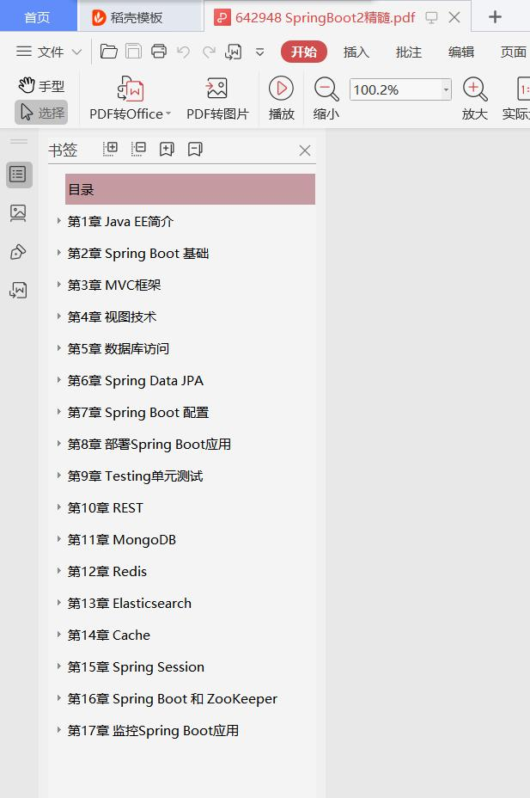530x798 pixels.
Task: Click the convert-to-Word icon in quick toolbar
Action: coord(234,52)
